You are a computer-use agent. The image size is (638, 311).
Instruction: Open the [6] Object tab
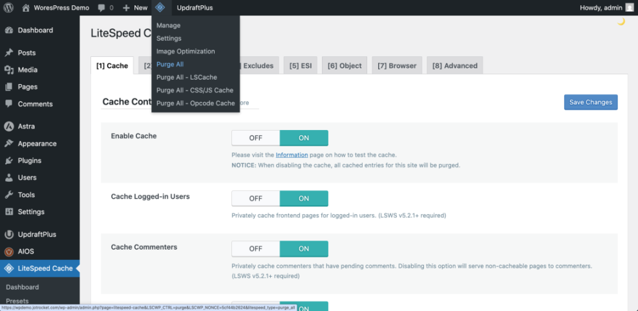click(x=345, y=65)
